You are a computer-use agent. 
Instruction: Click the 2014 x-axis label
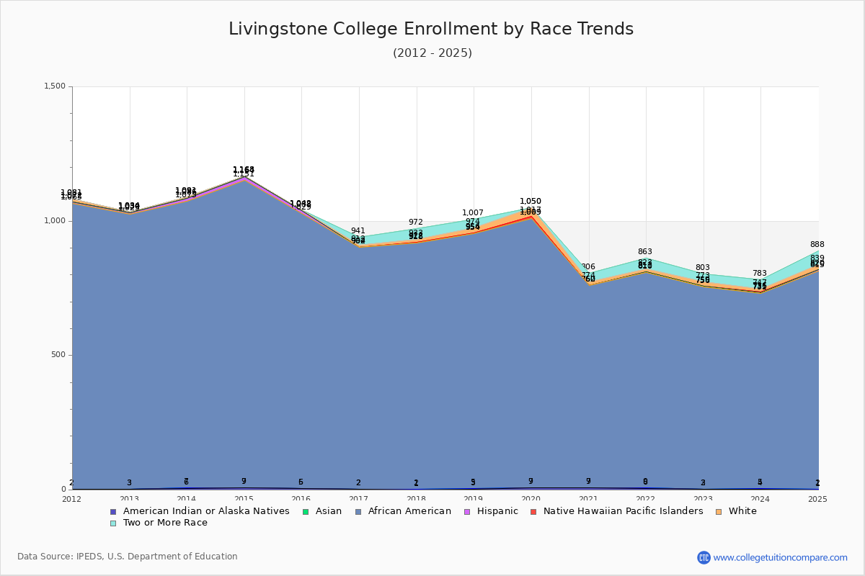click(x=187, y=499)
